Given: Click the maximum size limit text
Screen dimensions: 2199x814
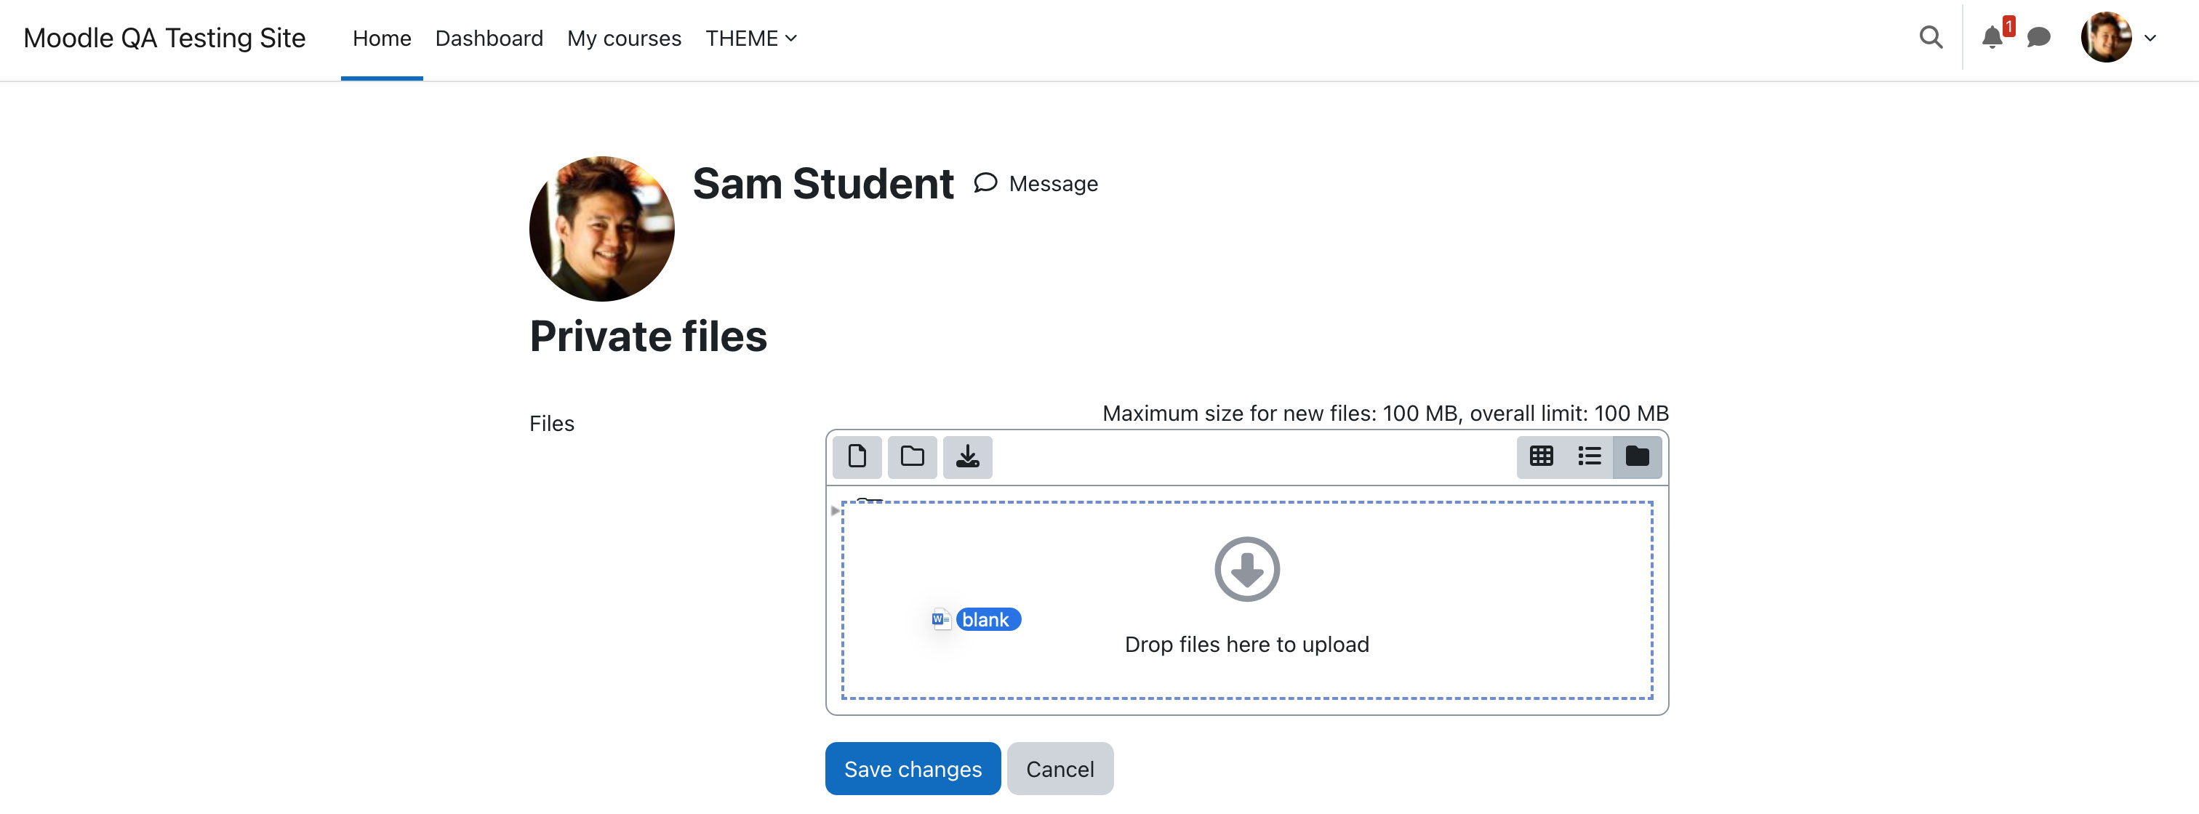Looking at the screenshot, I should 1385,413.
